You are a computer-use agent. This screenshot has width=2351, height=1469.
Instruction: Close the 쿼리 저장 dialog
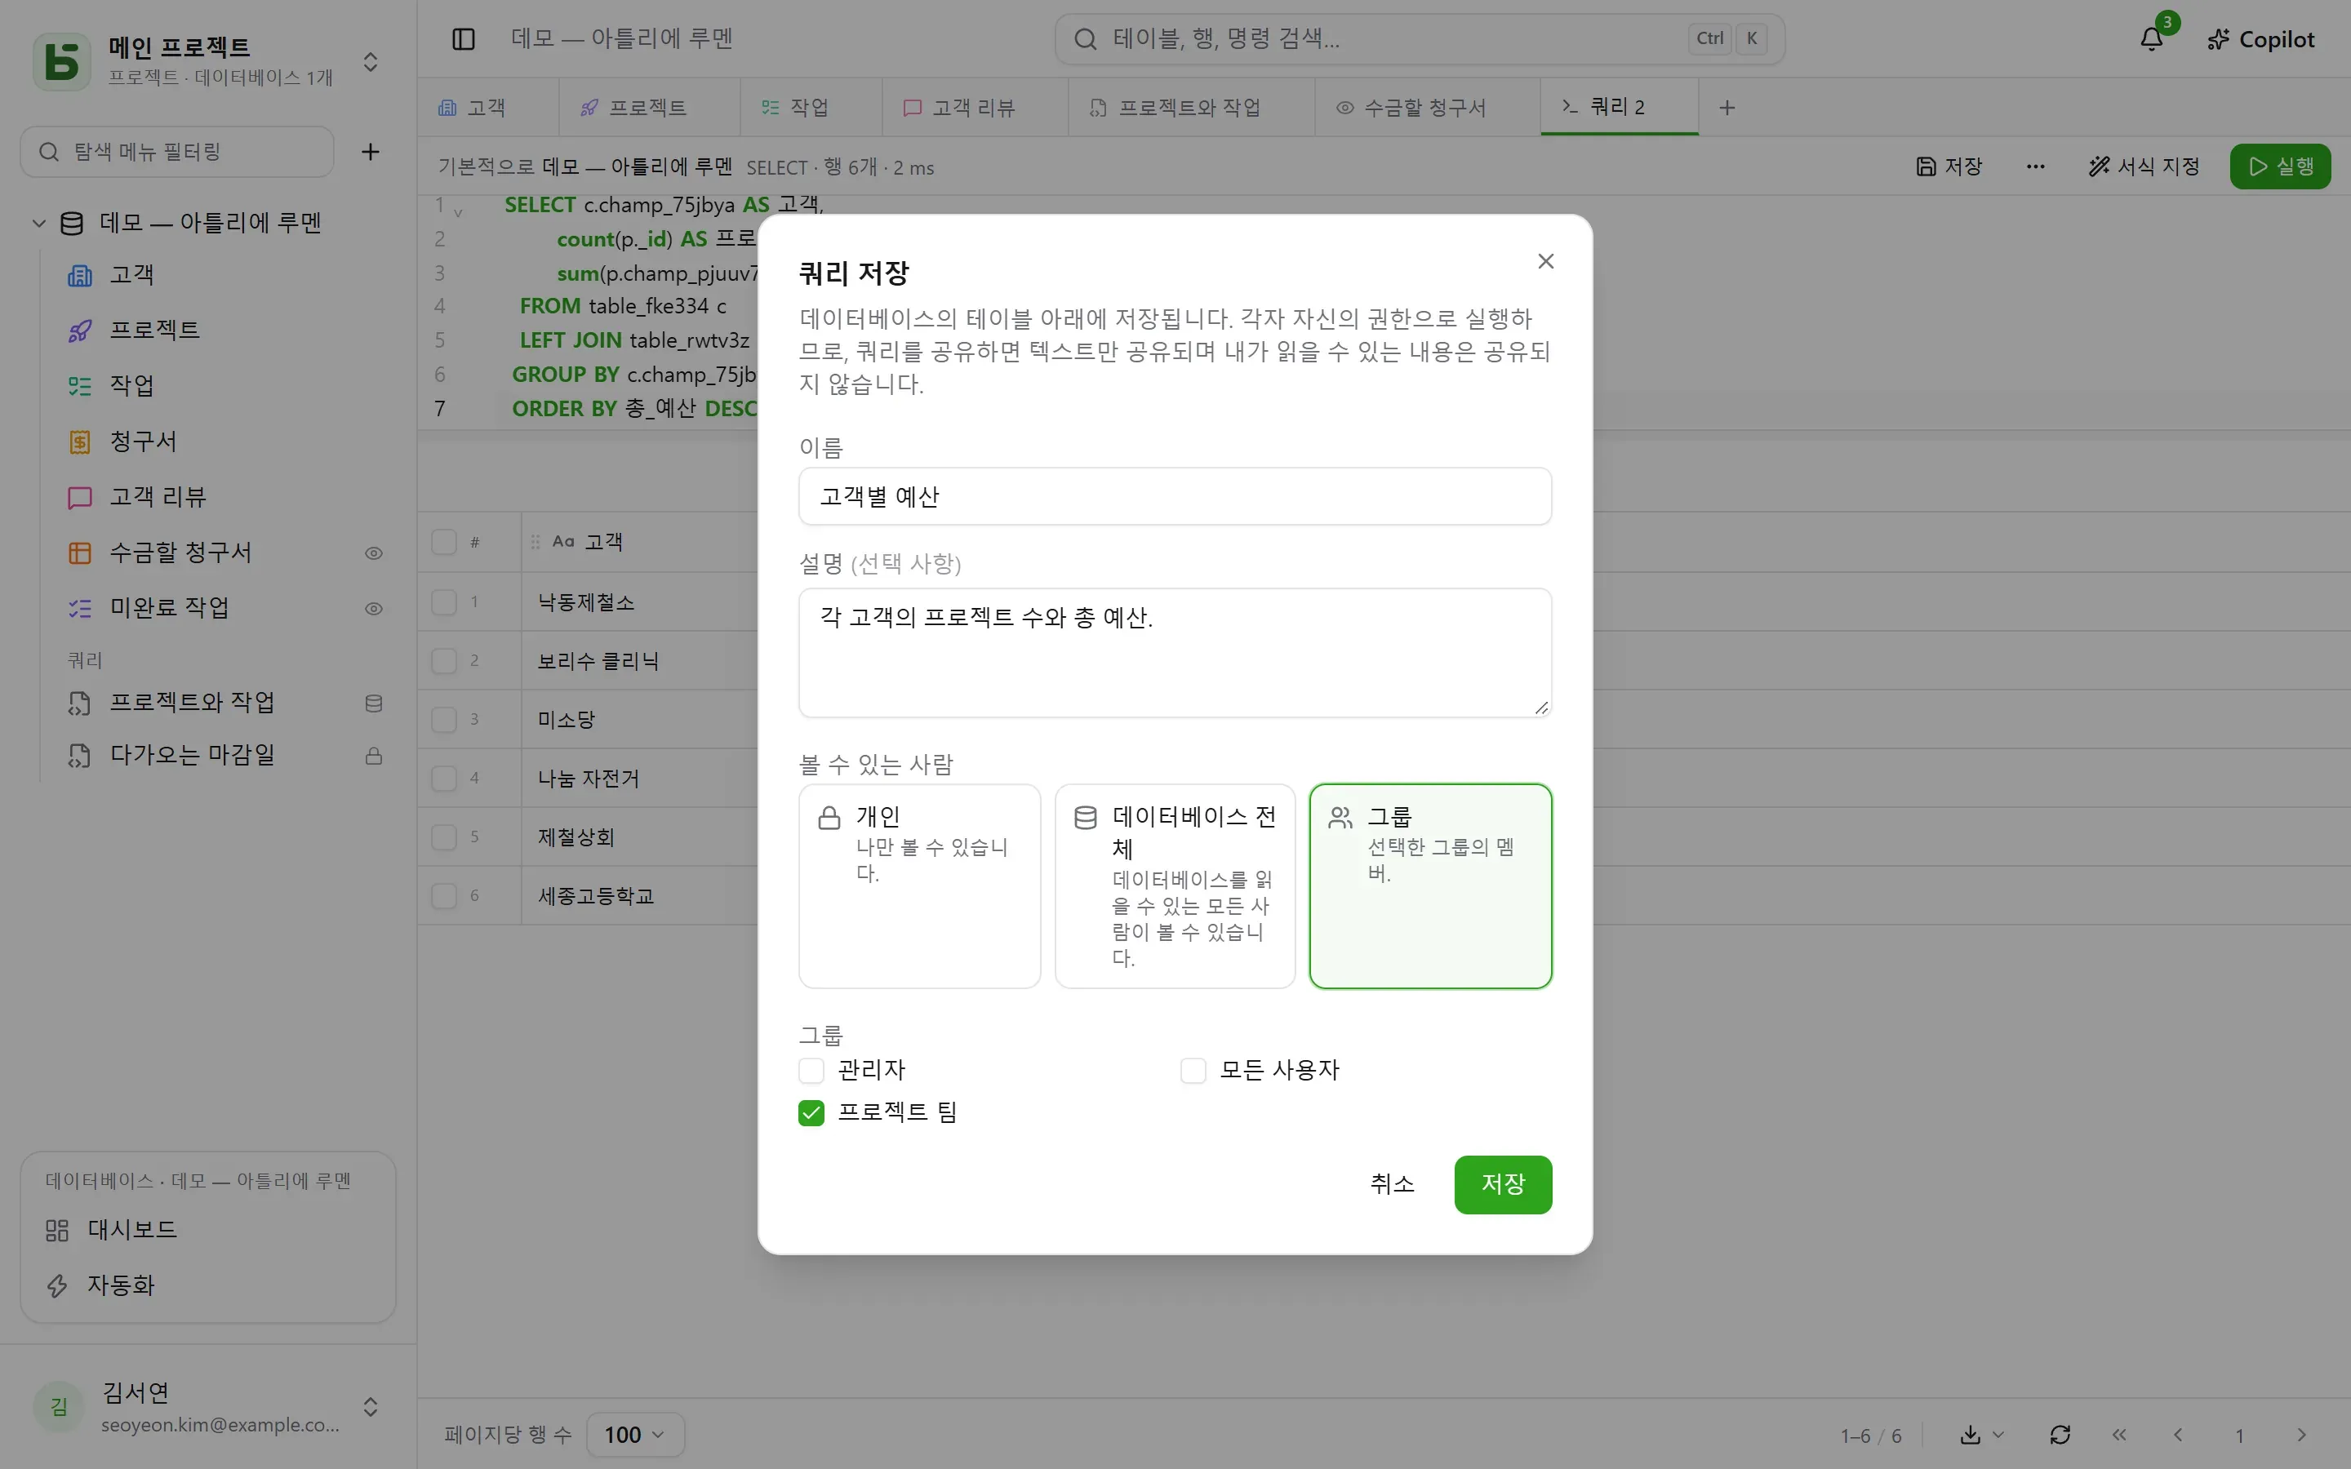pyautogui.click(x=1545, y=261)
